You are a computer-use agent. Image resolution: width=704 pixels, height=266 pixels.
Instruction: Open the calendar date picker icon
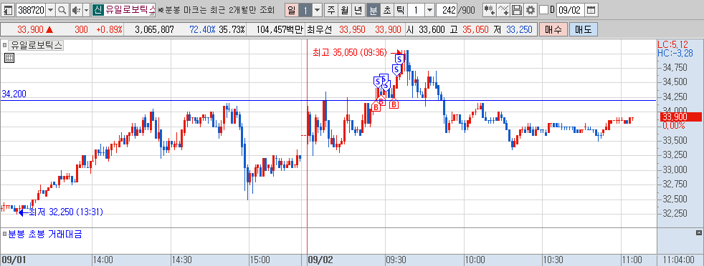[591, 9]
